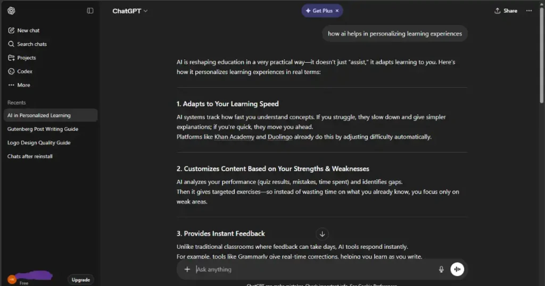This screenshot has width=545, height=286.
Task: Start a New chat
Action: (x=23, y=30)
